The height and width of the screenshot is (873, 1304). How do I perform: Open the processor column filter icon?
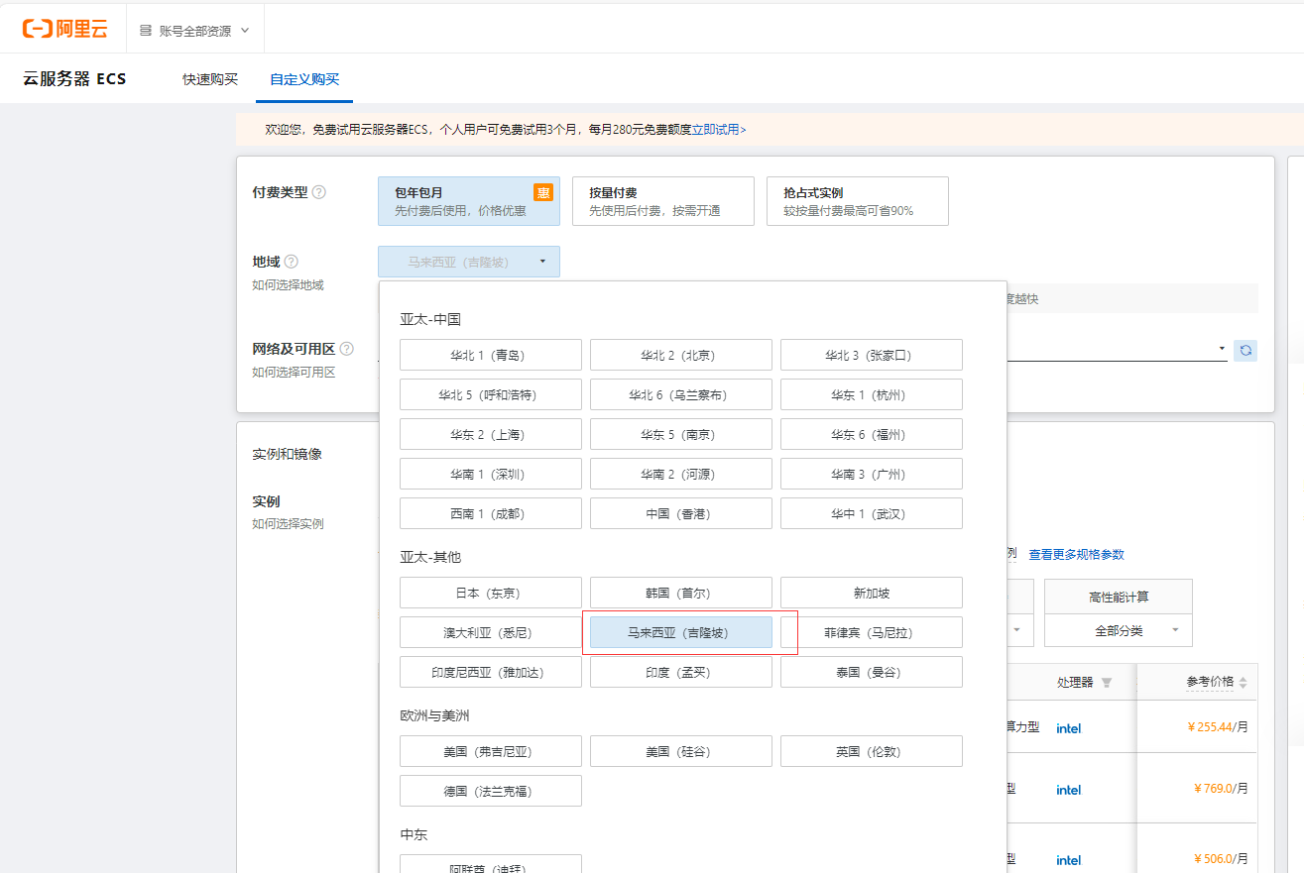(x=1107, y=683)
